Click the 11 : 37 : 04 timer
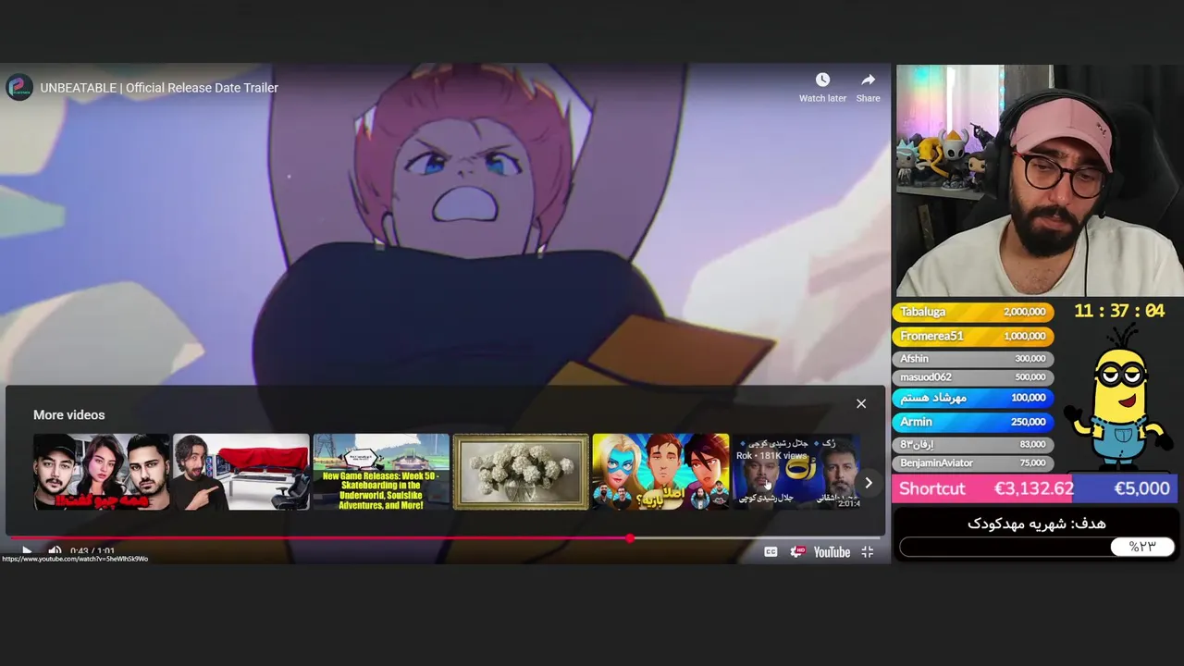This screenshot has width=1184, height=666. point(1119,312)
